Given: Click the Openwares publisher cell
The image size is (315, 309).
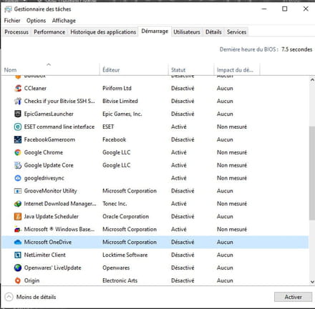Looking at the screenshot, I should coord(116,268).
